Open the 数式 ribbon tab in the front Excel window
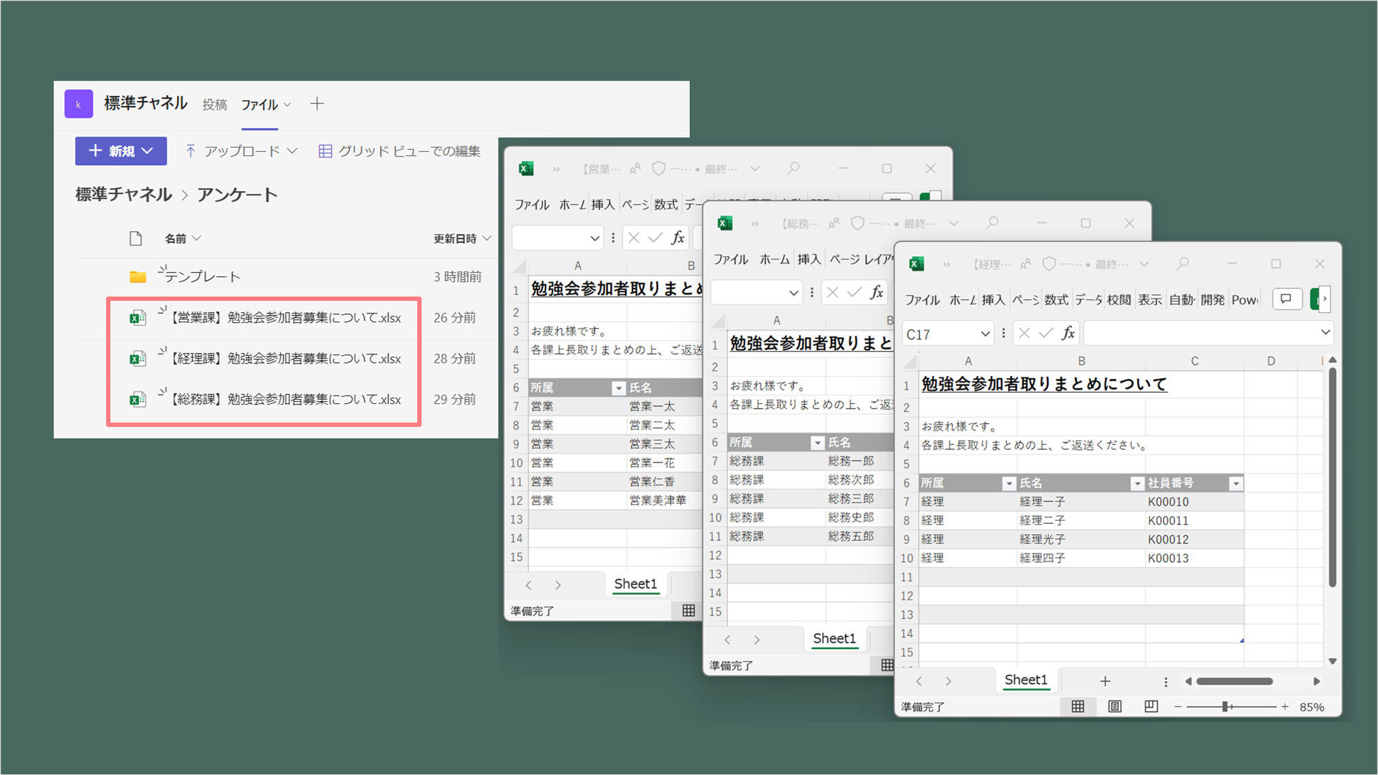The image size is (1378, 775). pyautogui.click(x=1055, y=299)
